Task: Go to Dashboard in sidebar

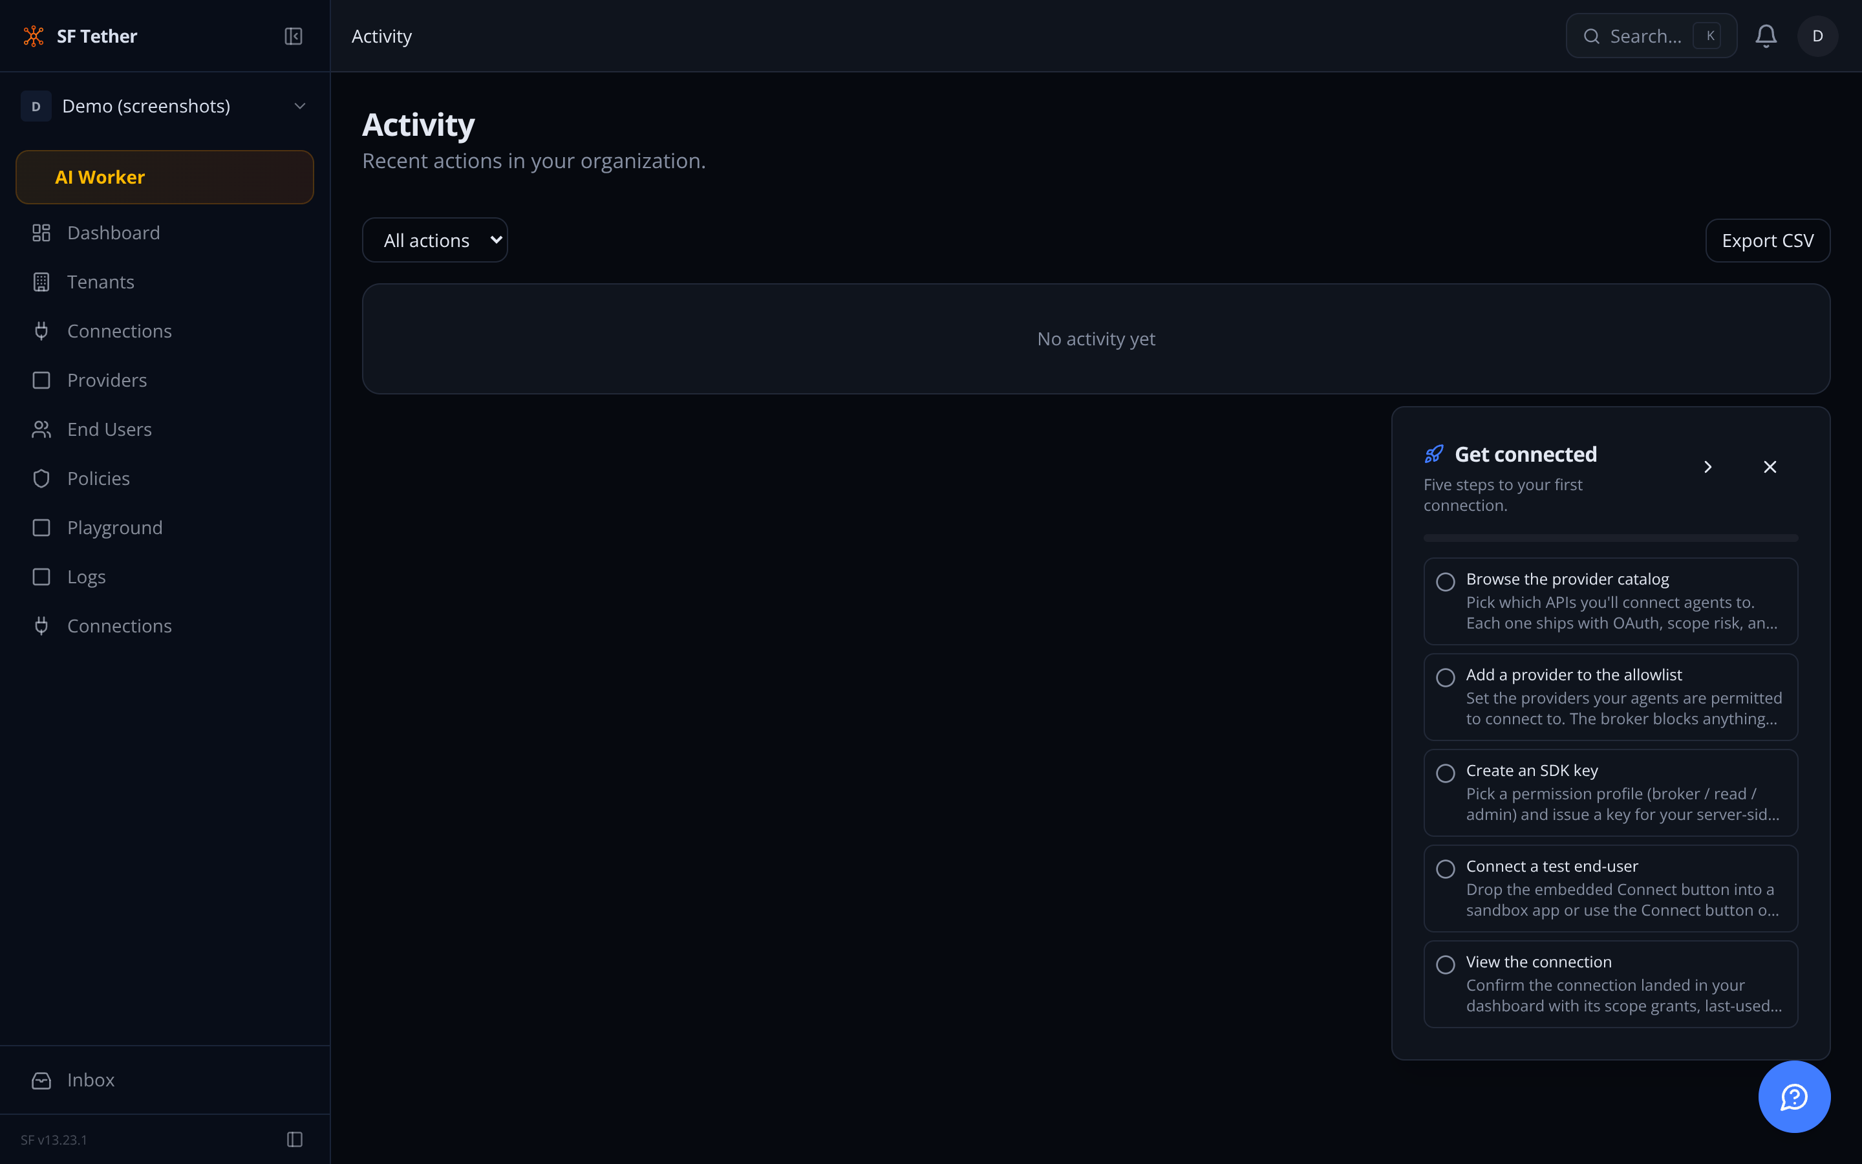Action: (x=165, y=233)
